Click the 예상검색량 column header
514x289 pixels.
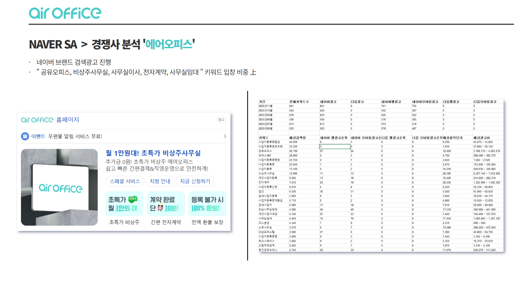297,138
